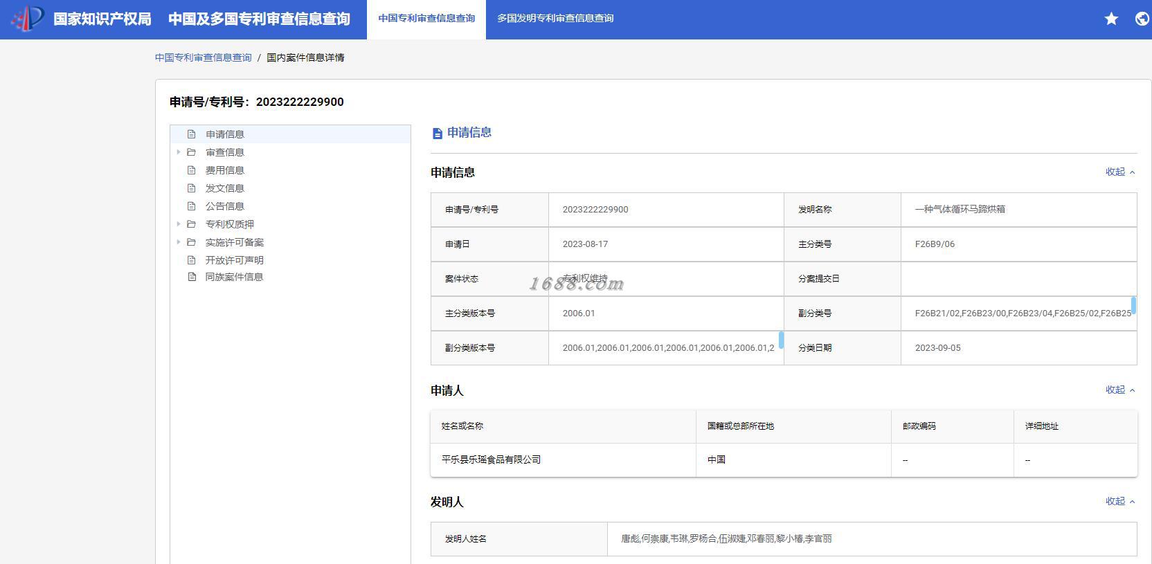1152x564 pixels.
Task: Click folder icon beside 实施许可备案
Action: tap(192, 242)
